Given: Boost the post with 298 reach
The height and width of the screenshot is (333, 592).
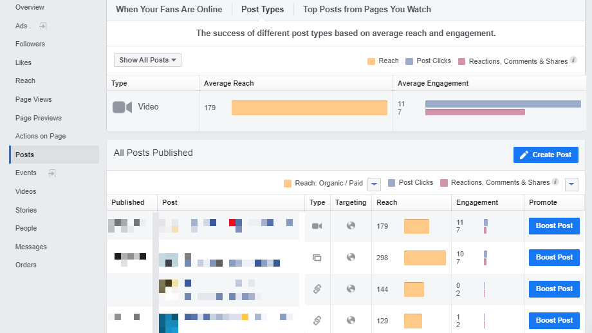Looking at the screenshot, I should (554, 258).
